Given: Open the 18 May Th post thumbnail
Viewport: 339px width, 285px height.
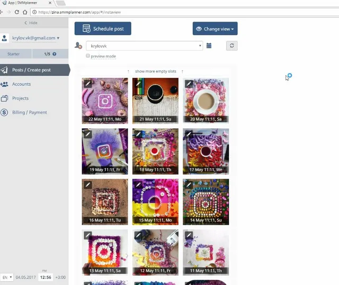Looking at the screenshot, I should (155, 152).
